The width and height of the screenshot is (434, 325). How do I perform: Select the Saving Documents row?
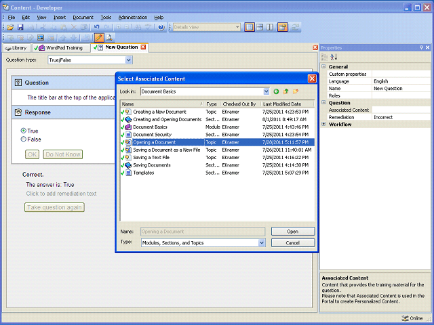pyautogui.click(x=217, y=165)
